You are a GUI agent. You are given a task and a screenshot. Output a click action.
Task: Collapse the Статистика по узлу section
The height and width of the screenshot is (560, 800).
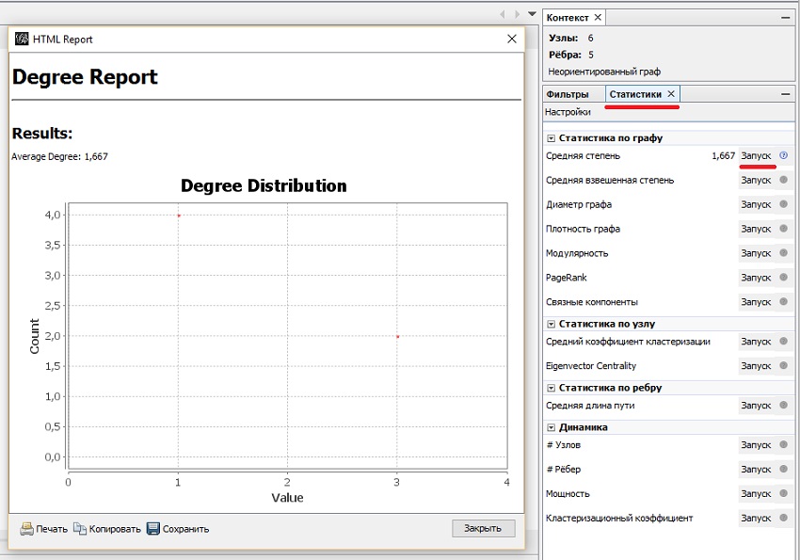pos(551,324)
